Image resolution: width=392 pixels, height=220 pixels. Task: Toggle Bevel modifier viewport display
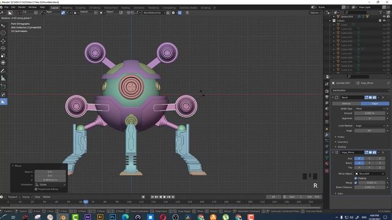click(370, 97)
